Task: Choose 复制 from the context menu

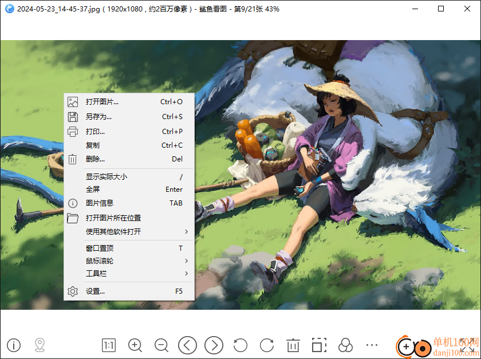Action: pyautogui.click(x=129, y=145)
